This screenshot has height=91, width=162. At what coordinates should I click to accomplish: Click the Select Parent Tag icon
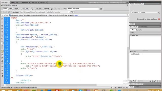2,36
